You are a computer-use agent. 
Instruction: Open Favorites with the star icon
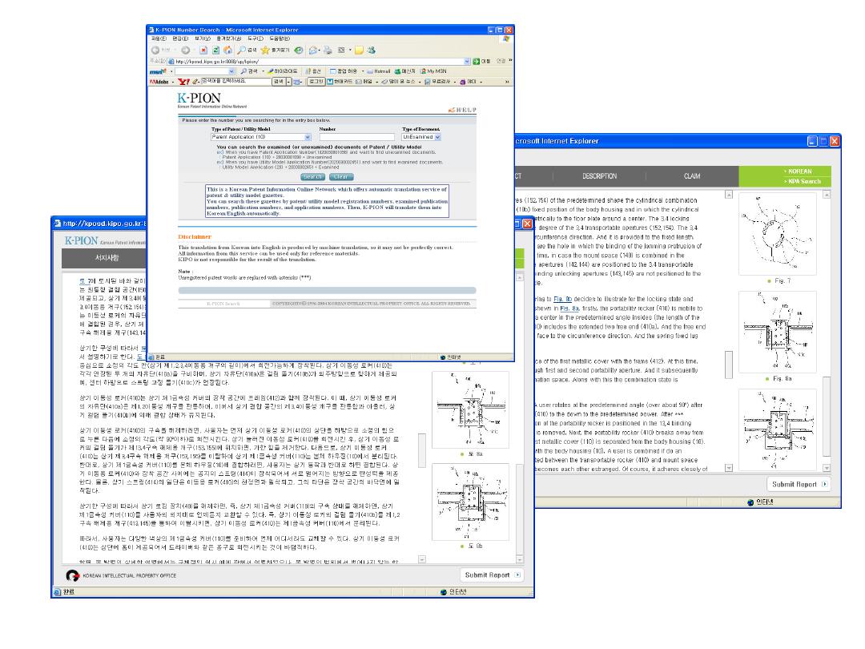point(265,50)
